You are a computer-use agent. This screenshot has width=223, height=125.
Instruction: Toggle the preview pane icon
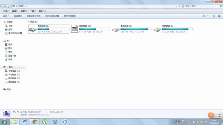point(213,16)
